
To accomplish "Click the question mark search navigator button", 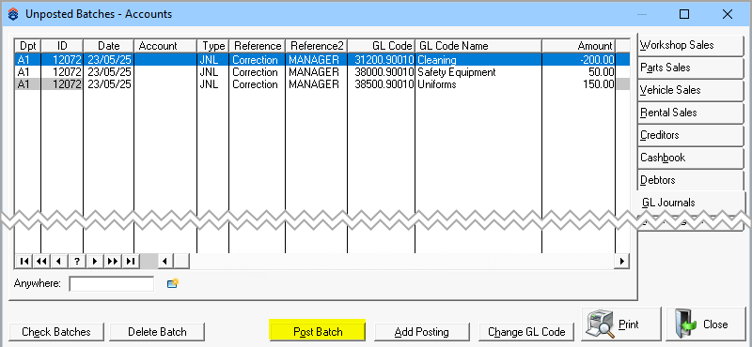I will pos(77,262).
